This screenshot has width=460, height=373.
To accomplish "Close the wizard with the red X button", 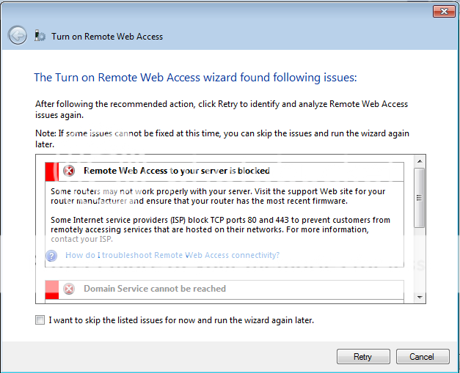I will pyautogui.click(x=444, y=12).
